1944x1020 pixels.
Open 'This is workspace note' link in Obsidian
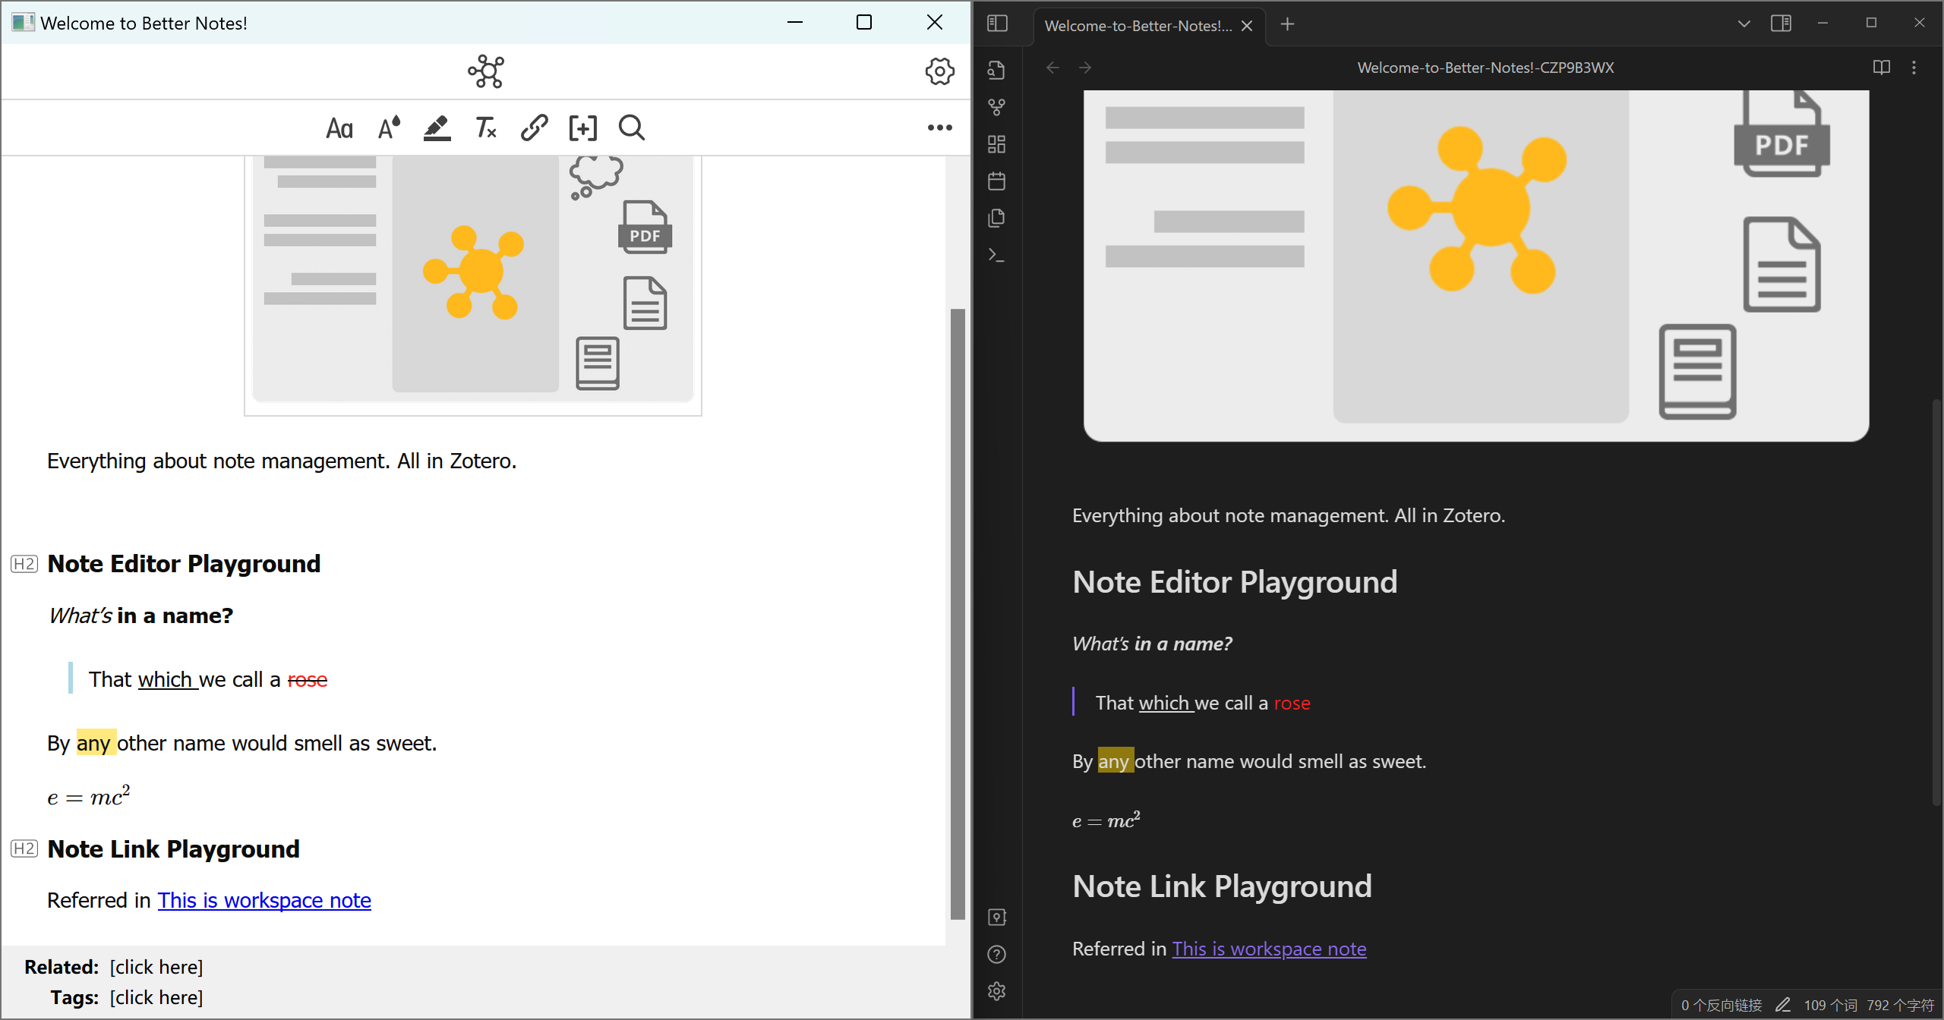pyautogui.click(x=1269, y=949)
